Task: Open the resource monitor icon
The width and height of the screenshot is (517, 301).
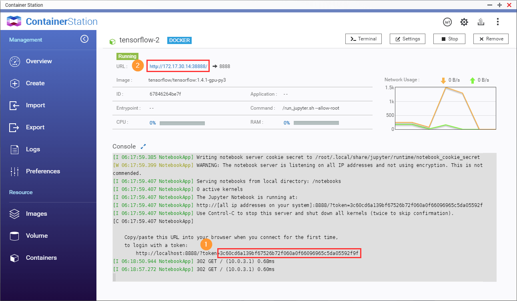Action: (481, 22)
